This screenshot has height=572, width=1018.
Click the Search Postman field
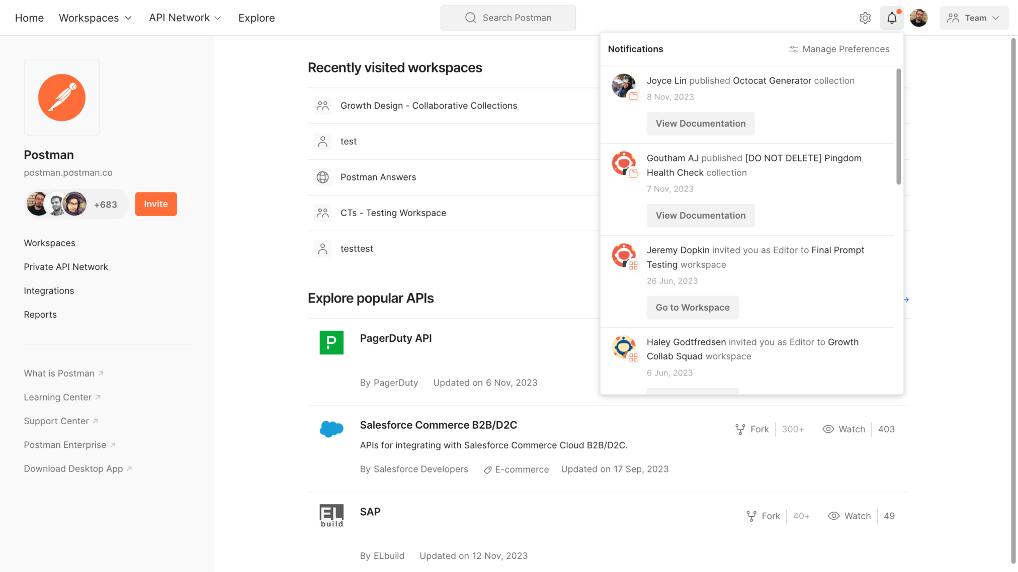pyautogui.click(x=508, y=18)
